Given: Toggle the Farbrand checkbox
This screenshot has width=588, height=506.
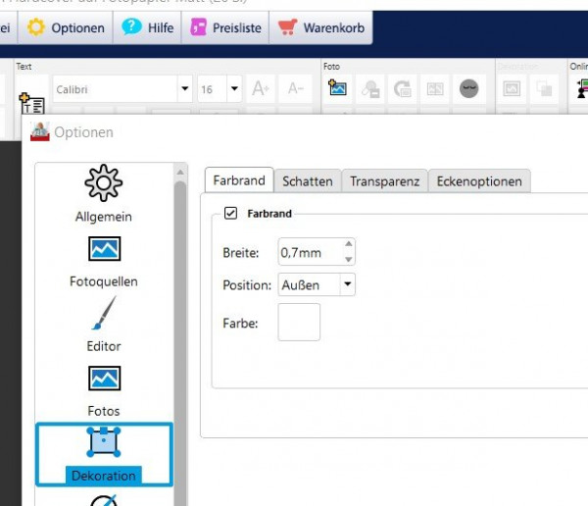Looking at the screenshot, I should [230, 213].
